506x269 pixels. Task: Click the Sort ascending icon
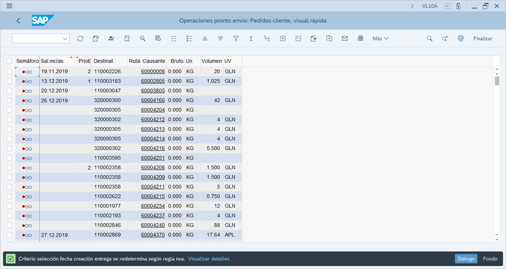(x=204, y=39)
